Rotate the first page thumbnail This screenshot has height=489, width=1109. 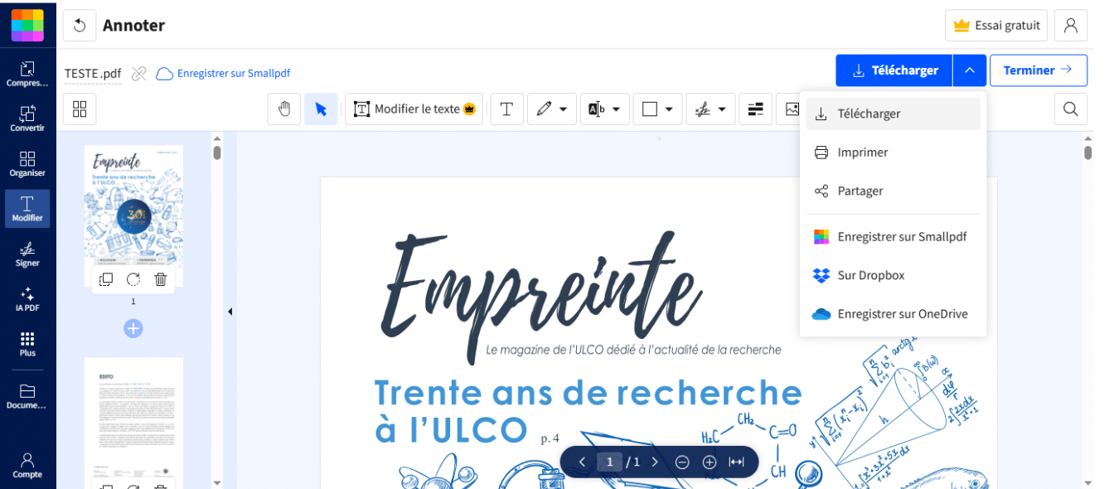point(133,279)
